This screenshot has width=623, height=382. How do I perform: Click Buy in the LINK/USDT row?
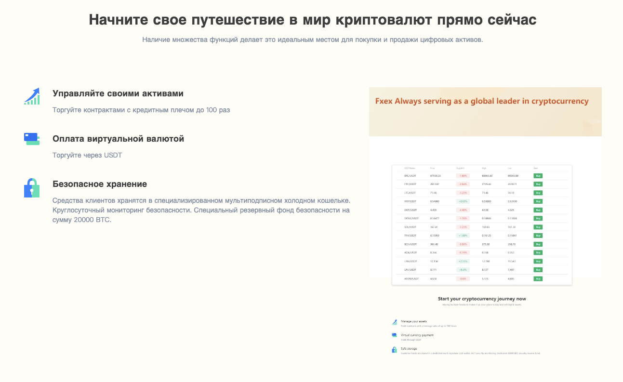coord(538,261)
